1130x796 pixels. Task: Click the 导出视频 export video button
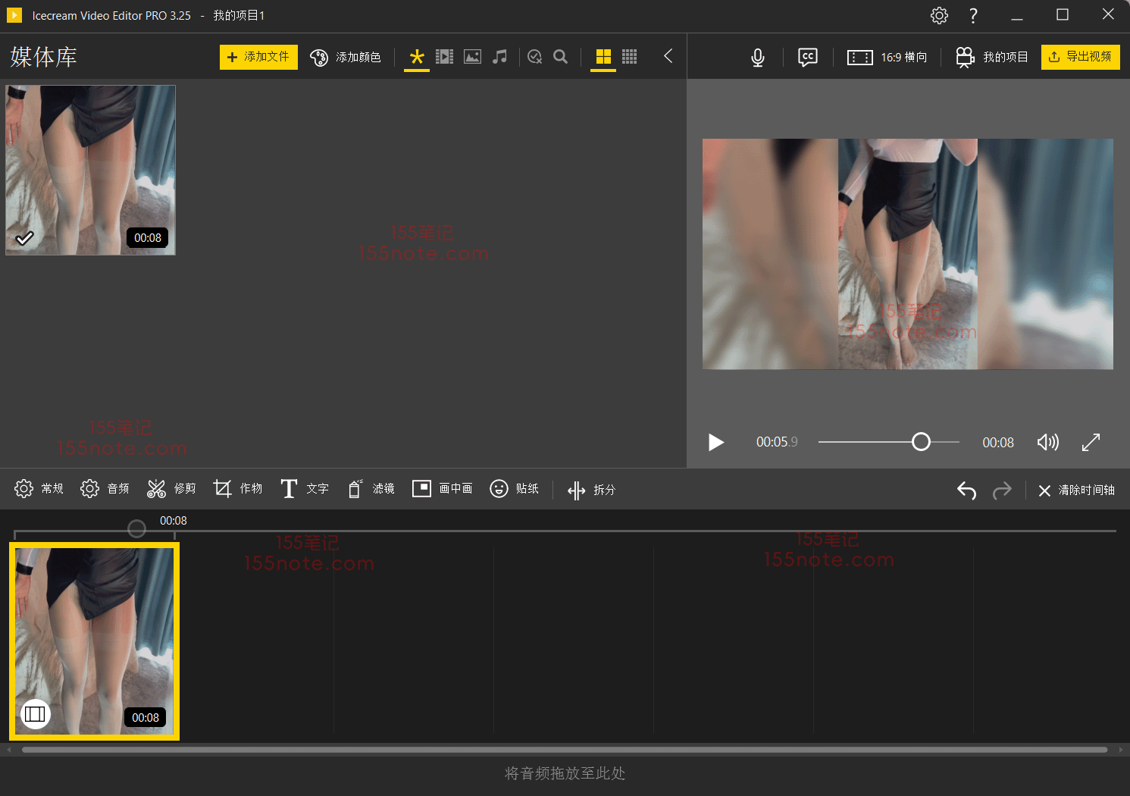click(x=1080, y=57)
